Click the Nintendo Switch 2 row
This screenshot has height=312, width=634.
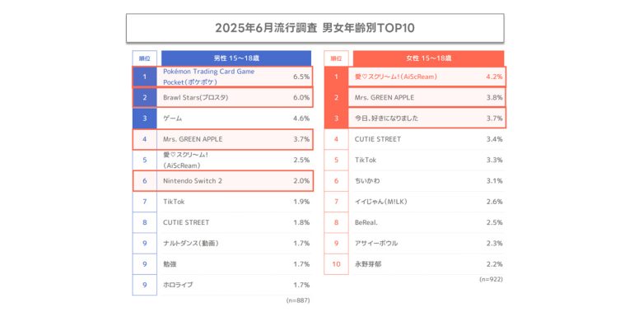coord(222,180)
